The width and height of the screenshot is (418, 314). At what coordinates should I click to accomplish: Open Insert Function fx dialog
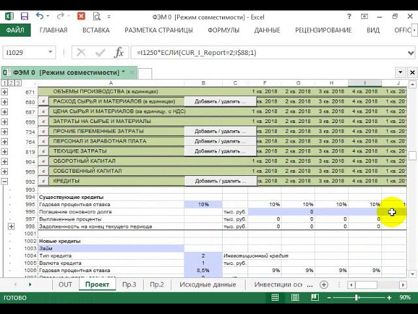119,52
